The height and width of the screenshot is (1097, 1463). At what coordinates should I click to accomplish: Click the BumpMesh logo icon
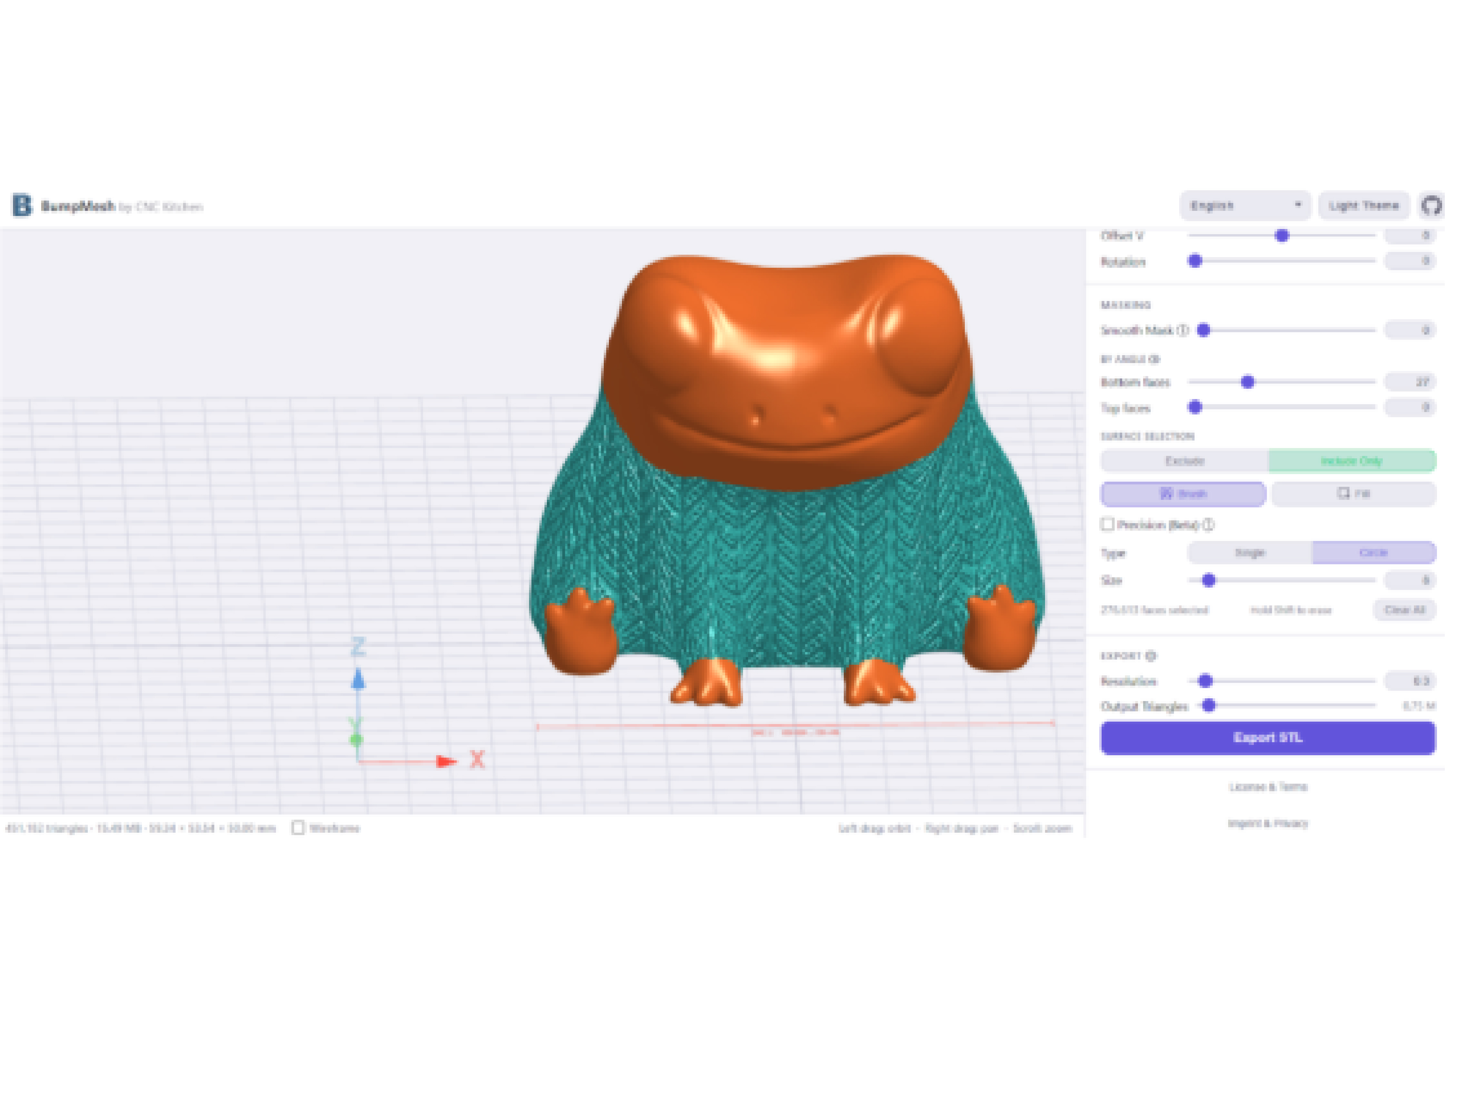click(22, 205)
